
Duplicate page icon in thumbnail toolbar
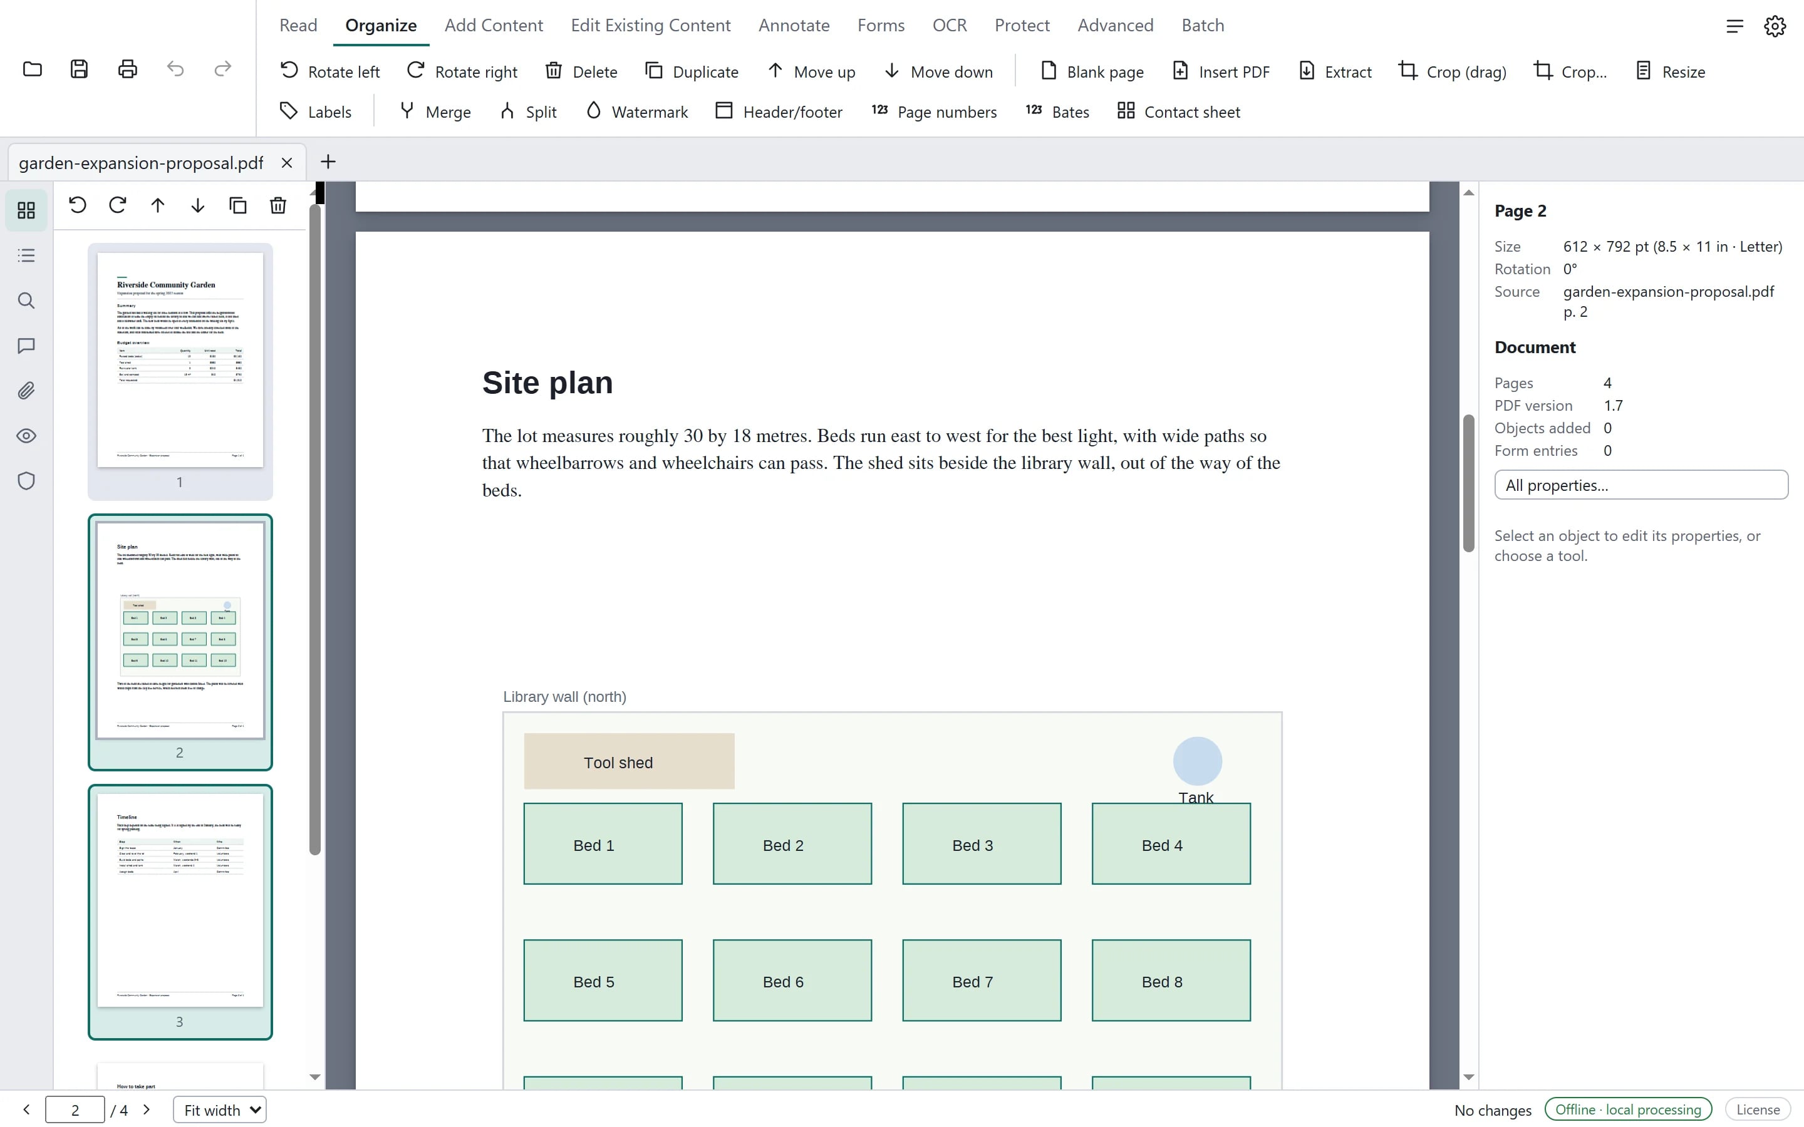point(238,205)
